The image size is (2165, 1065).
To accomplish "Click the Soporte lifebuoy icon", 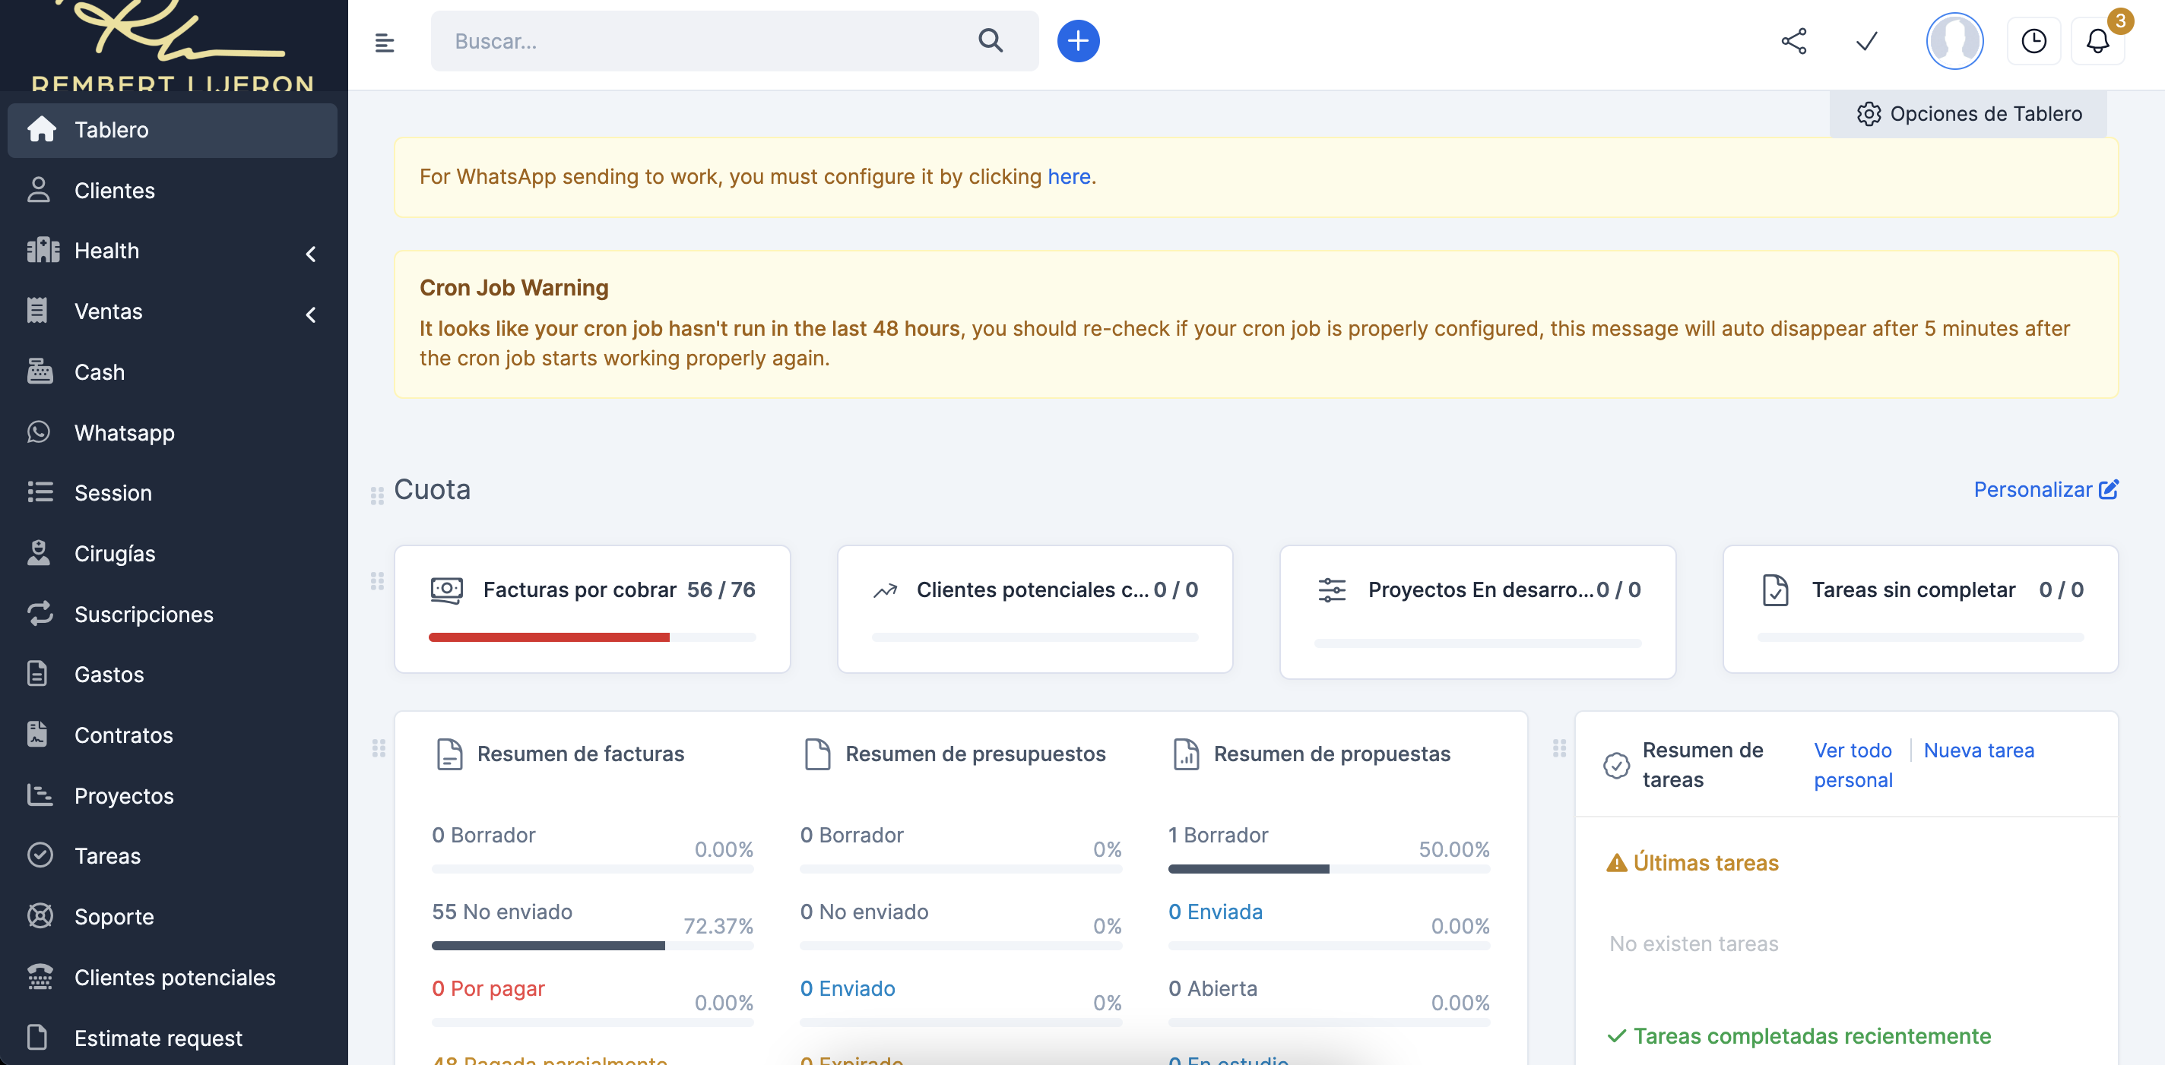I will tap(40, 915).
